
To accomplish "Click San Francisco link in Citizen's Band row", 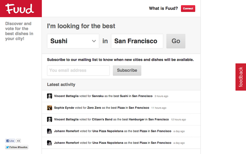I will click(158, 119).
